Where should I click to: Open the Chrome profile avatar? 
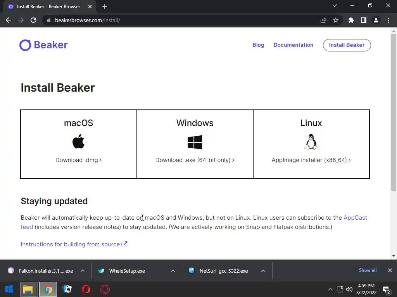[x=376, y=20]
